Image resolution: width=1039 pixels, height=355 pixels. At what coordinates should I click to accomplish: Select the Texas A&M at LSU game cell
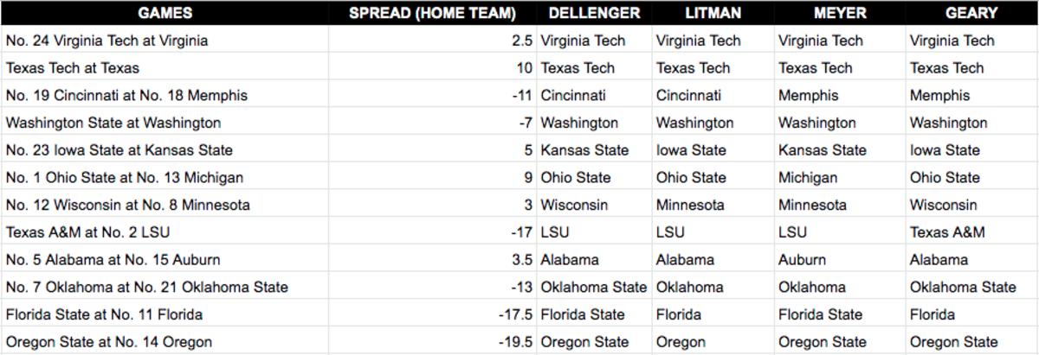click(93, 232)
